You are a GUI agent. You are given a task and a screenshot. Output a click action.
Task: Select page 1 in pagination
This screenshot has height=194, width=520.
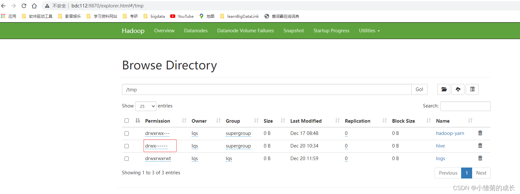pyautogui.click(x=467, y=173)
